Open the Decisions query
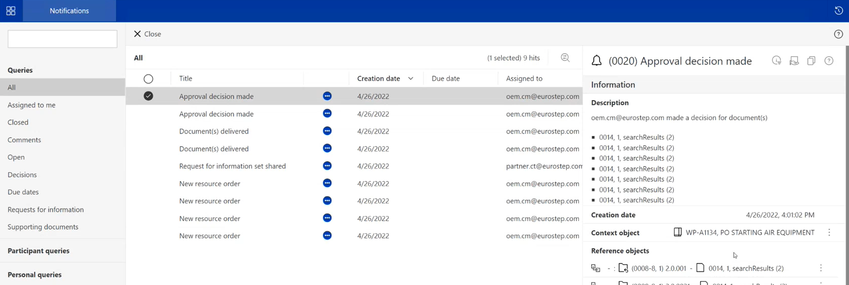Viewport: 849px width, 285px height. pos(22,175)
